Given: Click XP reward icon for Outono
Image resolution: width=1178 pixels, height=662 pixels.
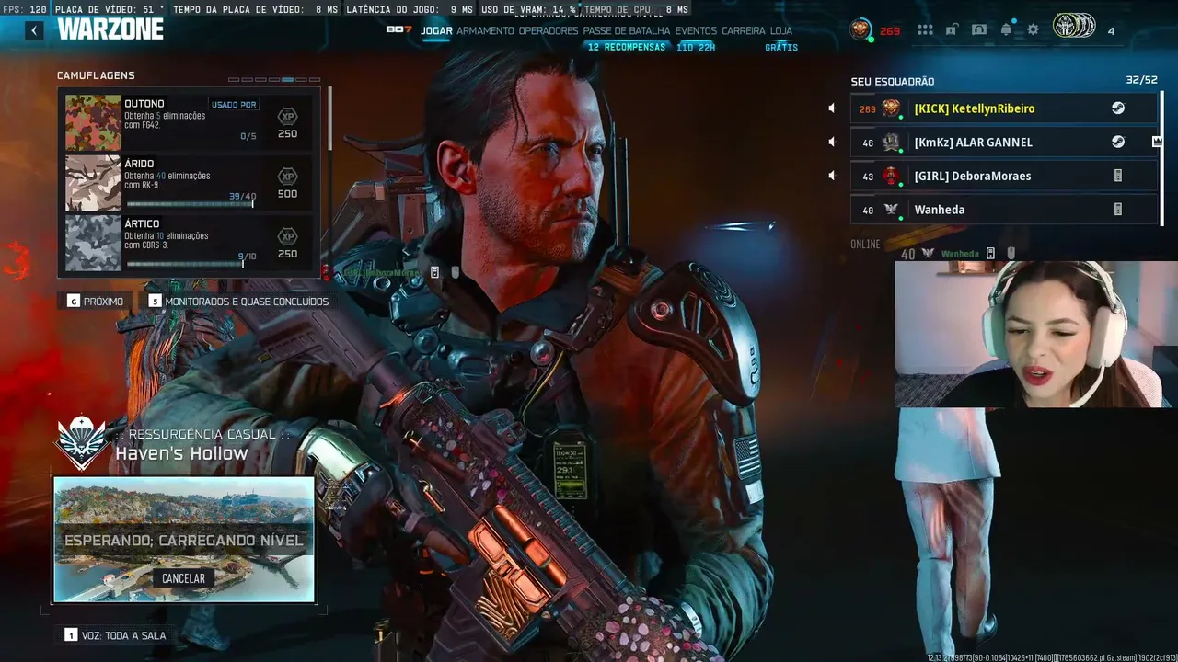Looking at the screenshot, I should tap(287, 116).
